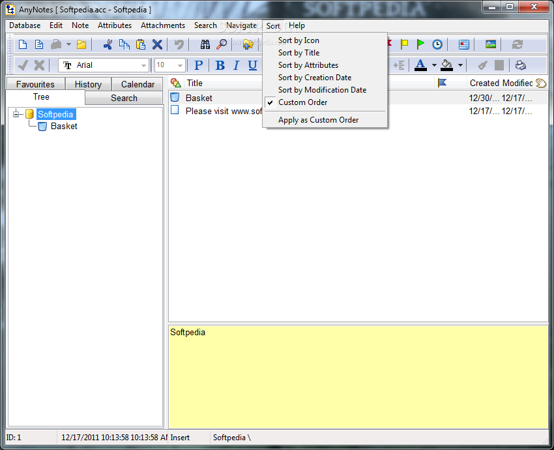Click the gray square stop icon
The width and height of the screenshot is (554, 450).
point(499,65)
